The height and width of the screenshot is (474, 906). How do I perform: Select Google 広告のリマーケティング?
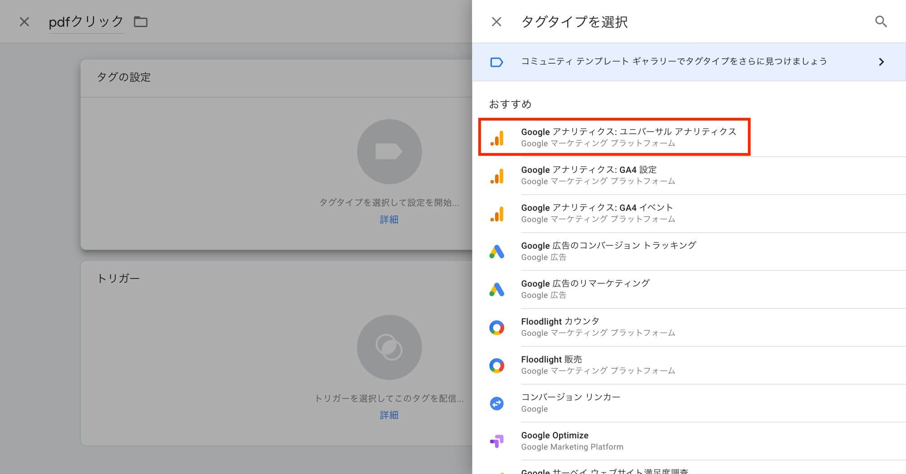(x=689, y=289)
